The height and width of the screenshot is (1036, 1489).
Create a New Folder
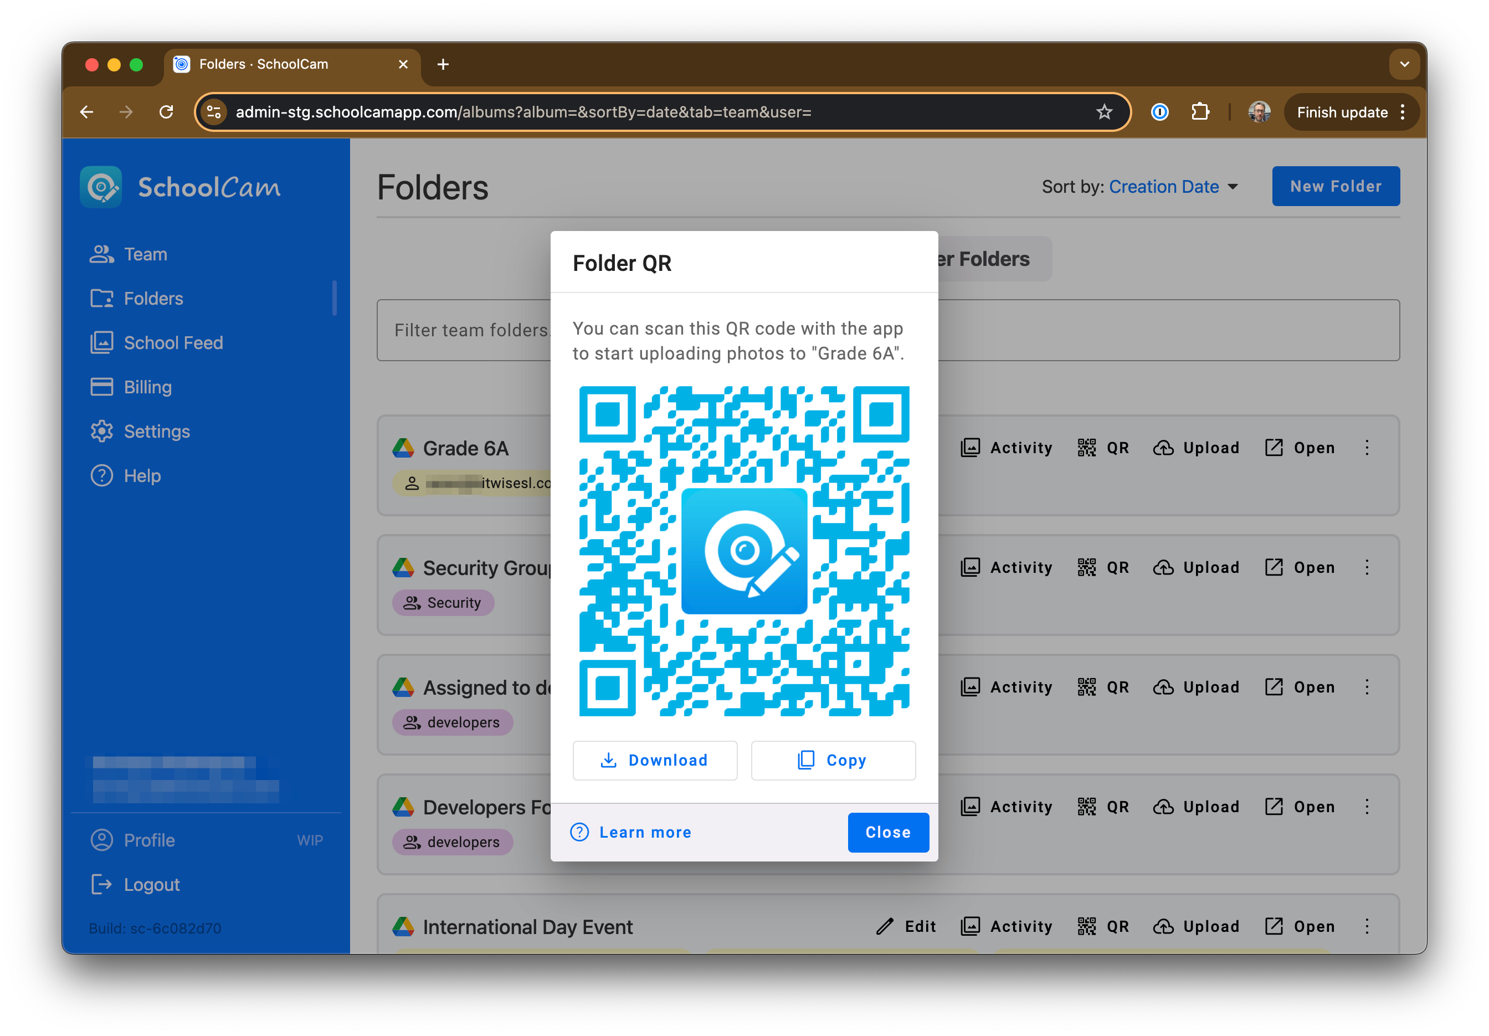click(x=1336, y=187)
